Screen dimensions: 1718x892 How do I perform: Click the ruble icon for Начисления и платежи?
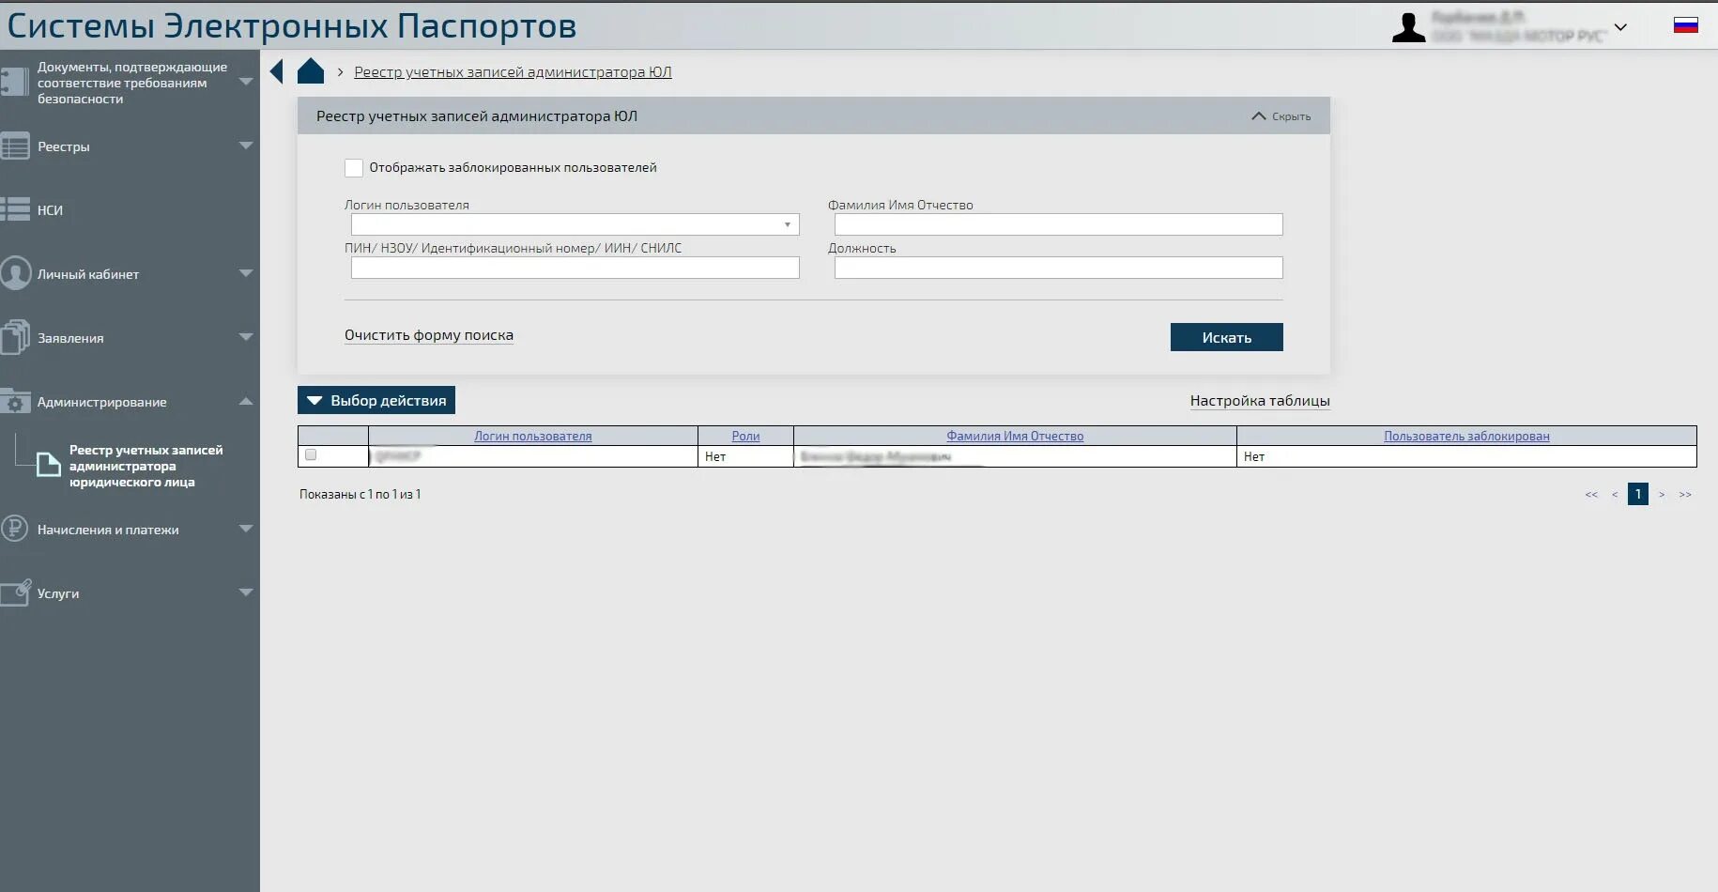(x=15, y=529)
